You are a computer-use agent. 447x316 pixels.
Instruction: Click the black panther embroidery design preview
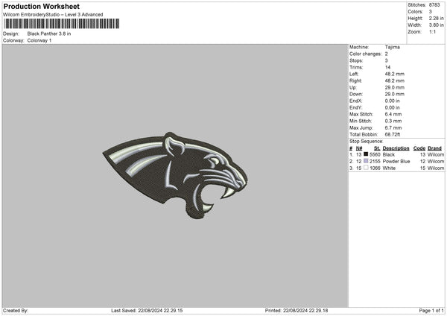[x=175, y=175]
